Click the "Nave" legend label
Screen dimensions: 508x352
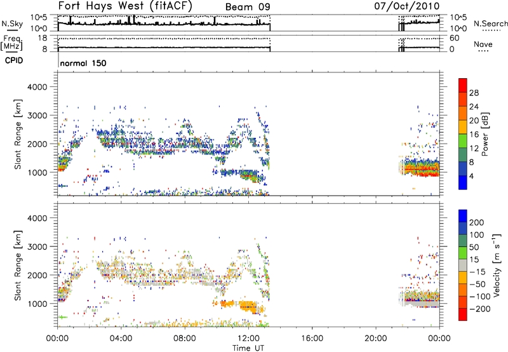483,44
